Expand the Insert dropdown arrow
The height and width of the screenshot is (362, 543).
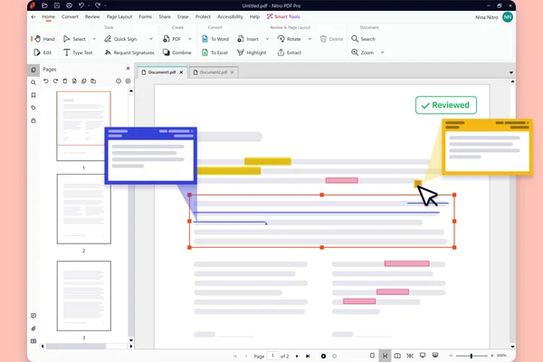click(x=267, y=39)
